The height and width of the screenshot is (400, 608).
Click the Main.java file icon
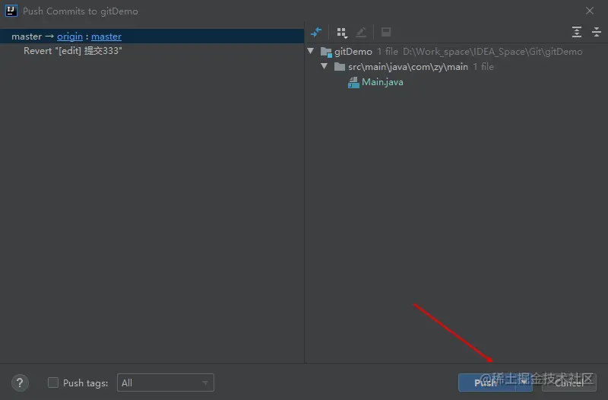click(353, 82)
